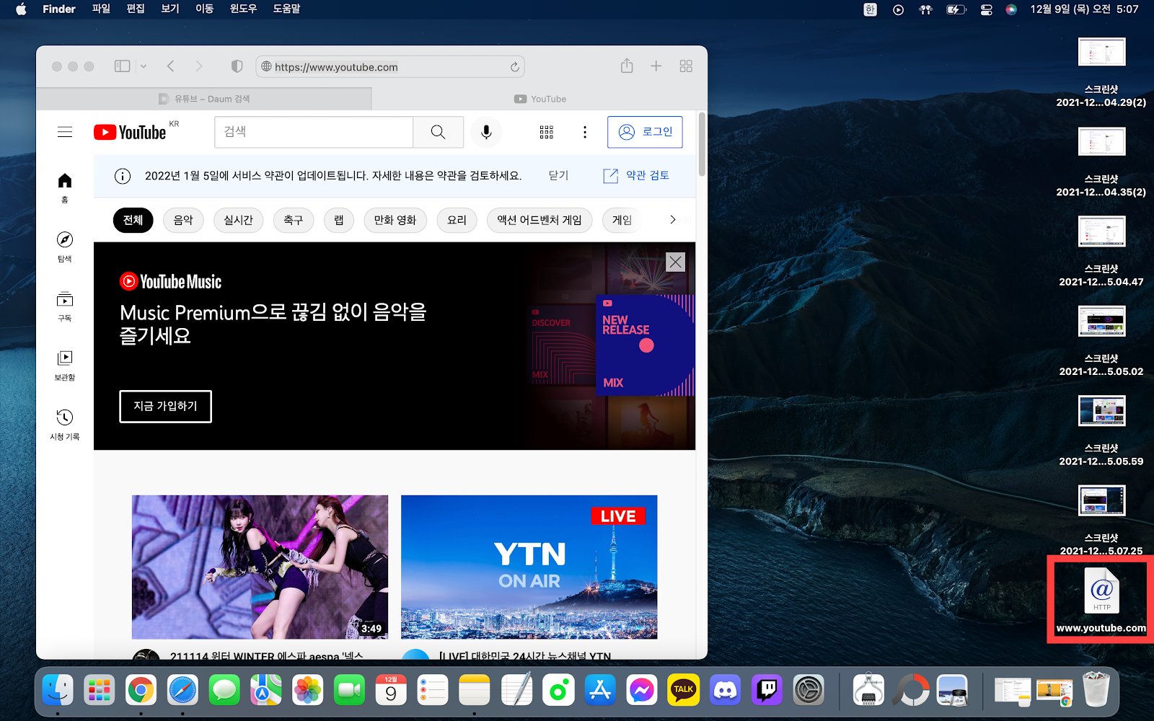
Task: Start voice search with microphone
Action: [486, 132]
